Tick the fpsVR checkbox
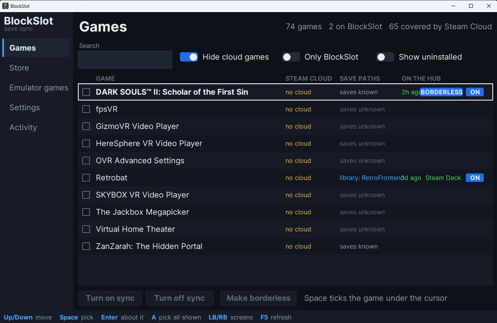Screen dimensions: 497x323 [x=86, y=109]
